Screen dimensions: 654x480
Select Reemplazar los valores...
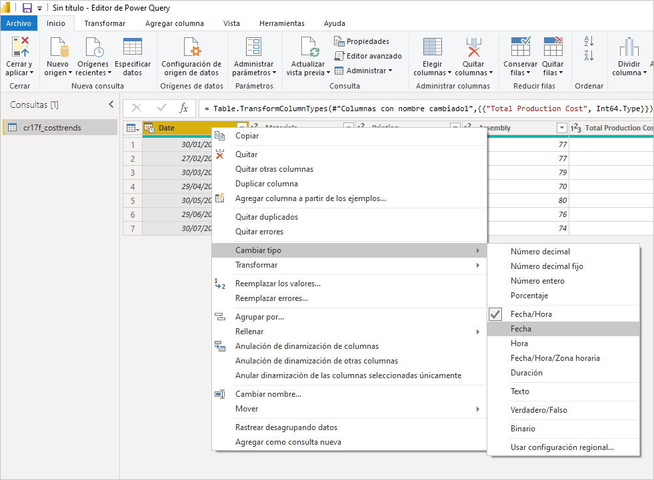point(349,284)
